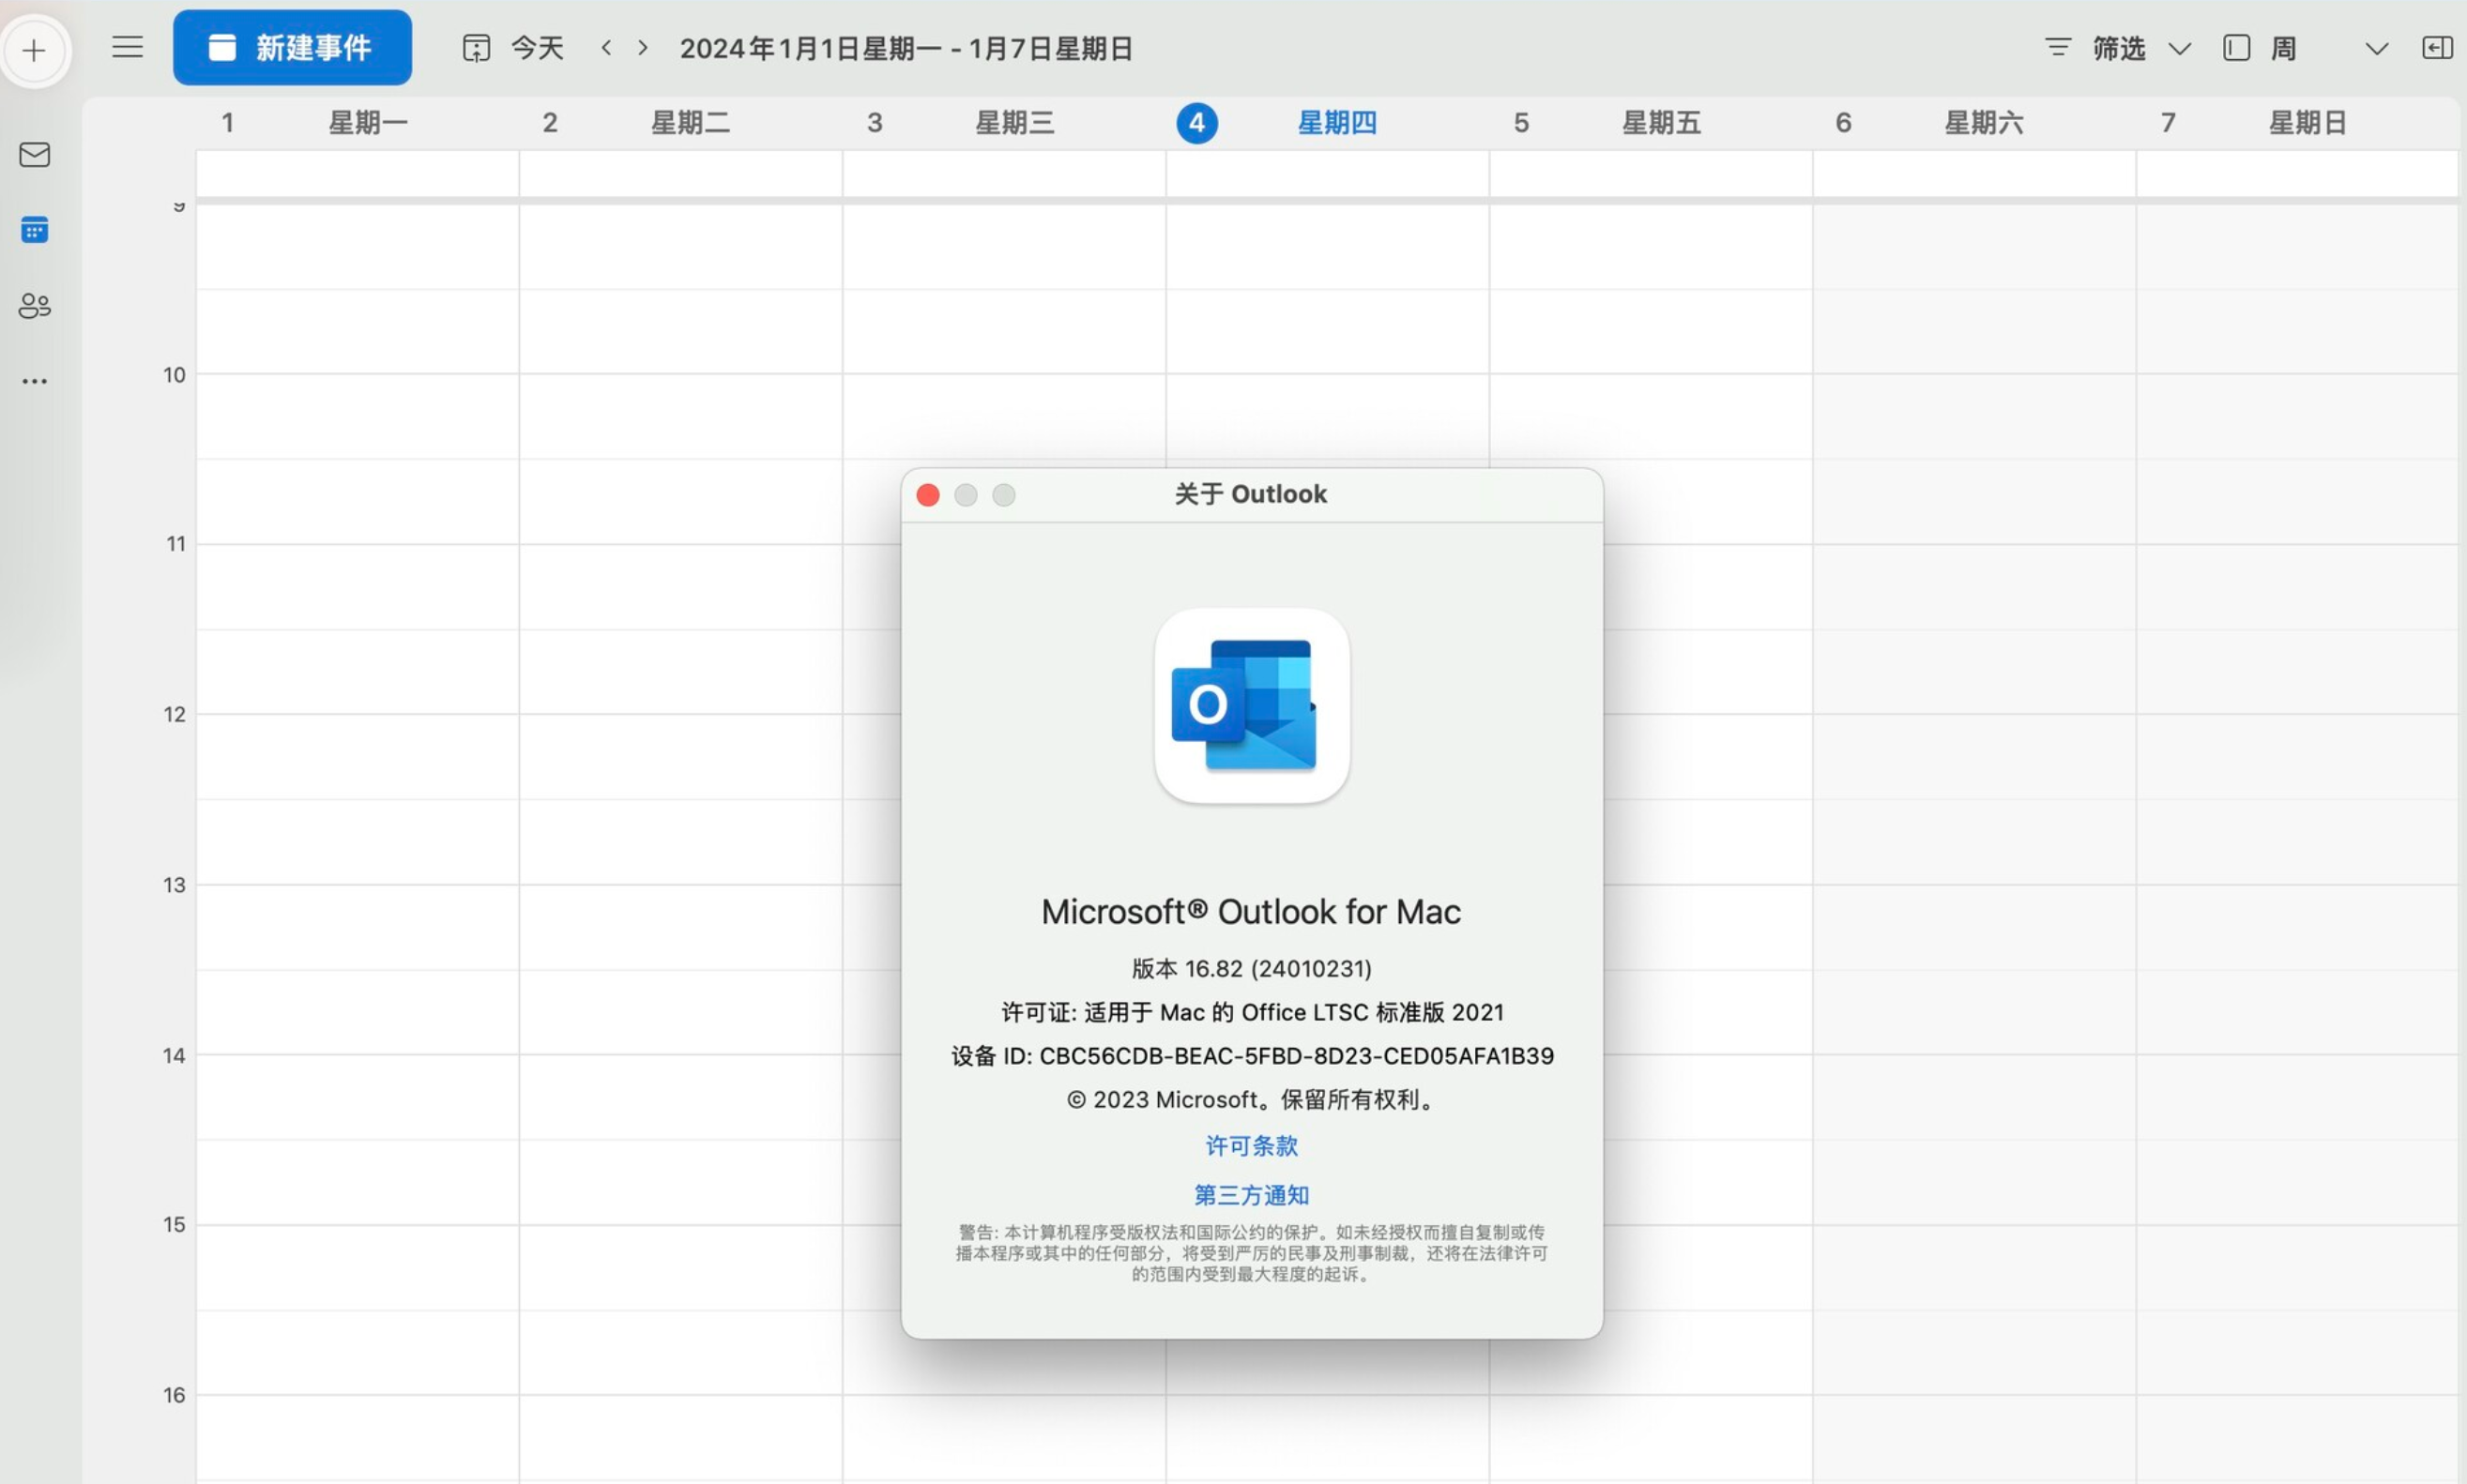Click the Microsoft Outlook for Mac title
The width and height of the screenshot is (2467, 1484).
1252,911
